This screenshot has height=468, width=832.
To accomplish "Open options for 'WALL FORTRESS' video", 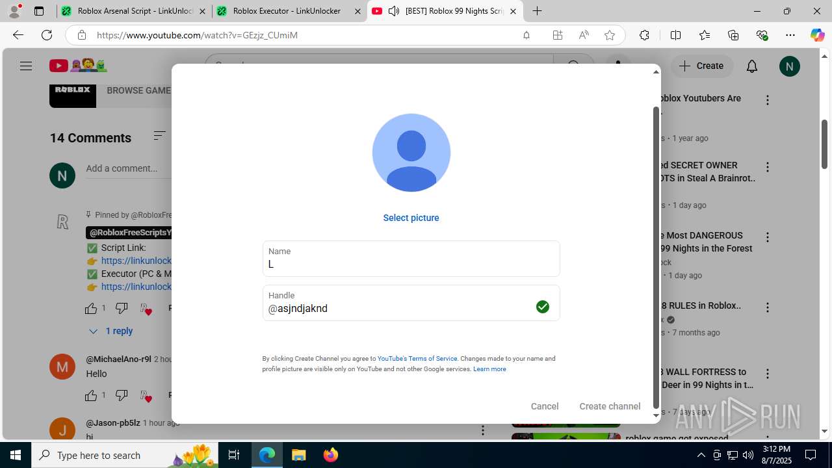I will tap(768, 374).
